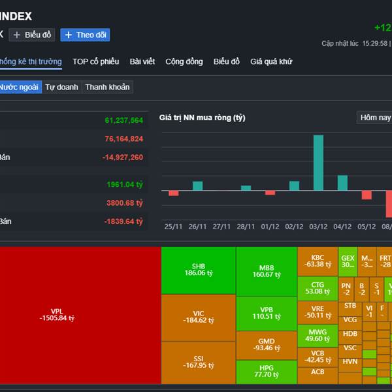Click the + Theo dõi follow button
392x392 pixels.
point(85,35)
